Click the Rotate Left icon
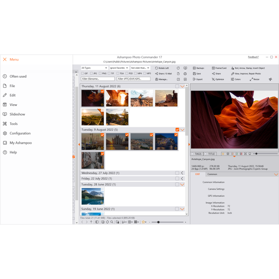279x279 pixels. [x=156, y=68]
